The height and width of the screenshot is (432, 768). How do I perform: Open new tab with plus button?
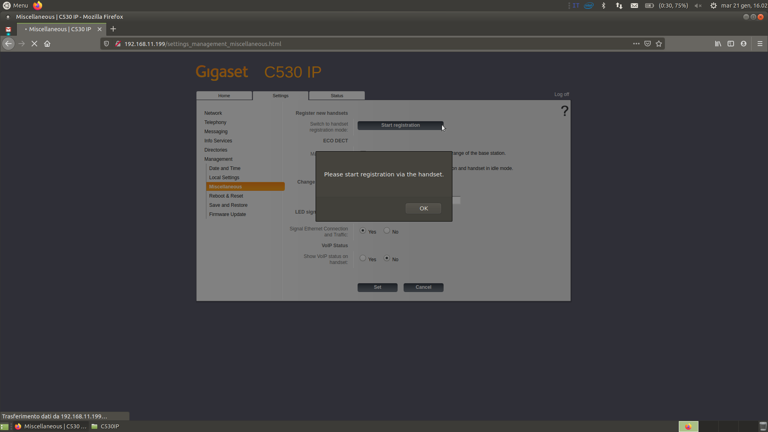tap(113, 29)
